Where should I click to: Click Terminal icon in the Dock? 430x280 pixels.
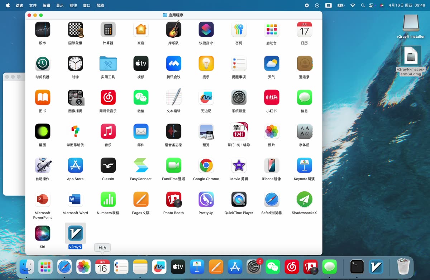click(357, 267)
